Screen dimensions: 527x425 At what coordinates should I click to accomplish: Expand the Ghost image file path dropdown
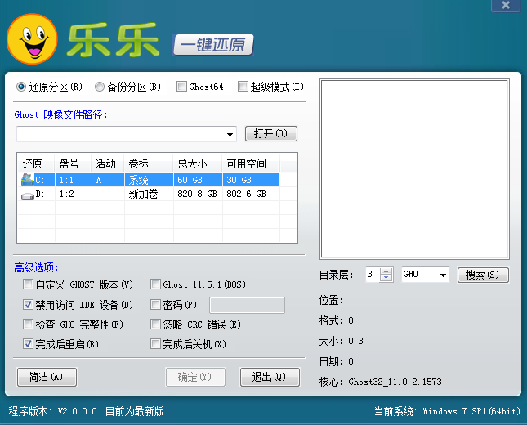coord(230,134)
